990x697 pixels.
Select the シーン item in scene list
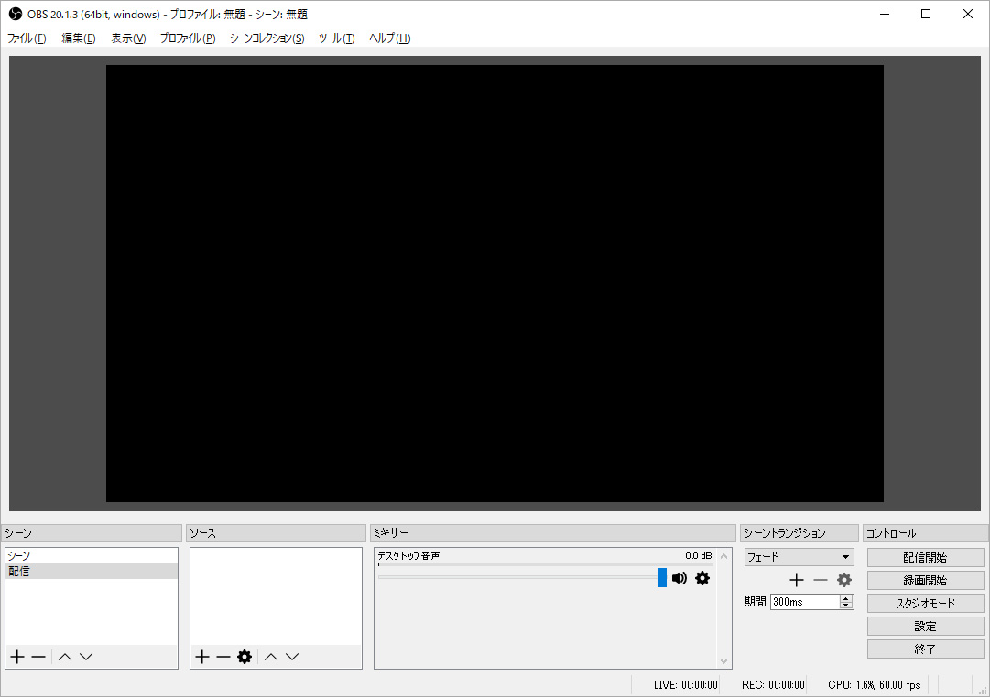[92, 556]
